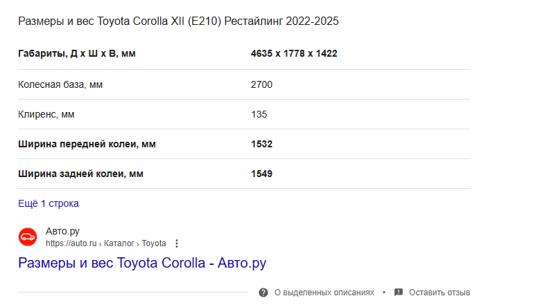Image resolution: width=549 pixels, height=305 pixels.
Task: Click the Ширина задней колеи row label
Action: pyautogui.click(x=81, y=174)
